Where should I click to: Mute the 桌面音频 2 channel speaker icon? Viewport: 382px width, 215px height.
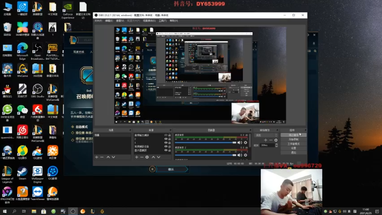(239, 155)
